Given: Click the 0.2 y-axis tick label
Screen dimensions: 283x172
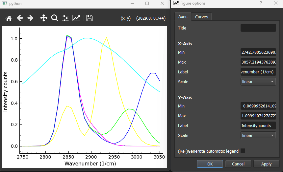Looking at the screenshot, I should pos(14,124).
